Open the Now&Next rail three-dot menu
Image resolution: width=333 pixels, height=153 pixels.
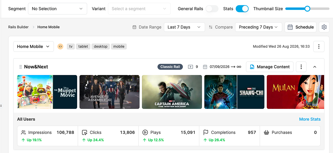pos(301,67)
